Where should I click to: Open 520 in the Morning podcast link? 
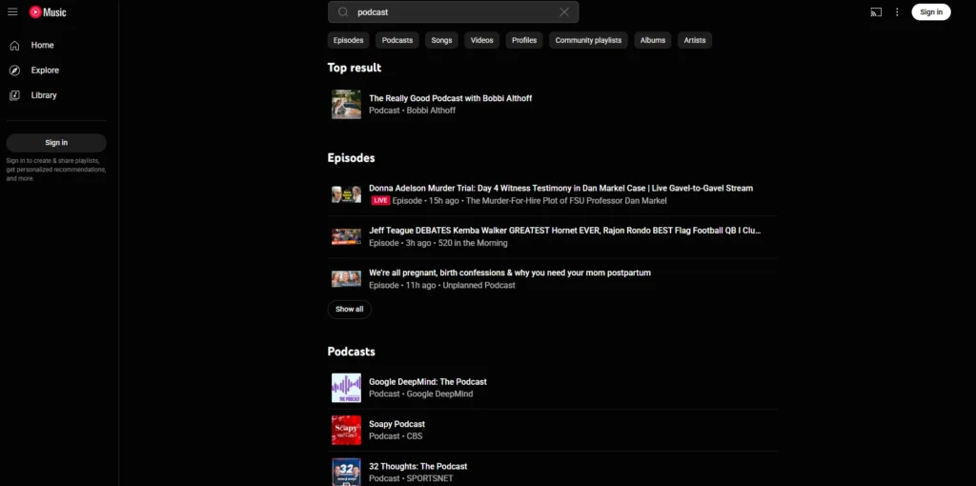(473, 243)
